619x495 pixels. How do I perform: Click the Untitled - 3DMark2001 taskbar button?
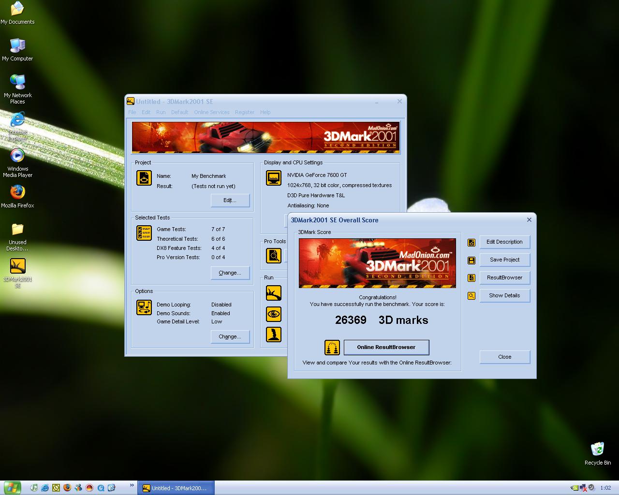pos(176,488)
